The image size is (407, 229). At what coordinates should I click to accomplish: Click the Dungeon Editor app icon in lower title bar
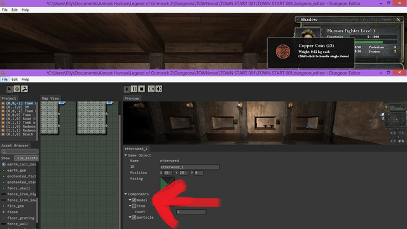[x=3, y=73]
